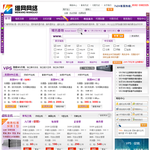Collapse the right floating sidebar arrow
The width and height of the screenshot is (150, 150).
[x=147, y=68]
